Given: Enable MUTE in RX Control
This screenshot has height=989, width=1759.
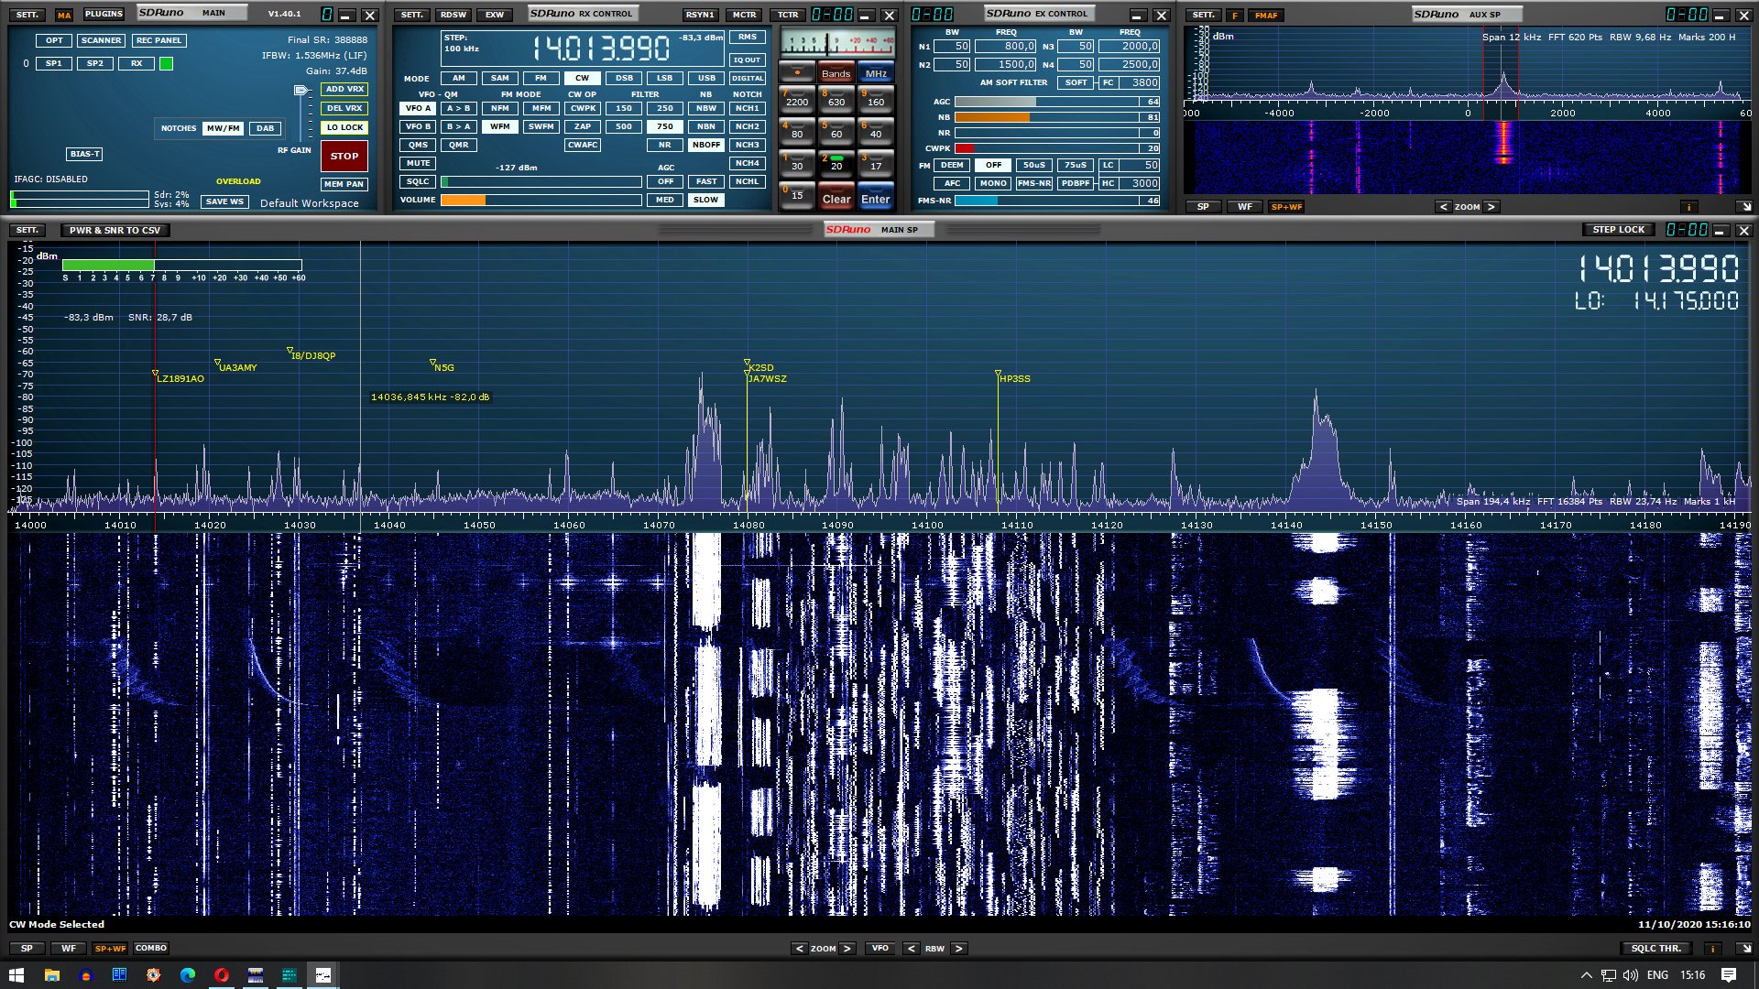Looking at the screenshot, I should click(418, 163).
